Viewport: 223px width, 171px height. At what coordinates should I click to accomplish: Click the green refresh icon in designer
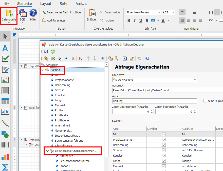[53, 52]
